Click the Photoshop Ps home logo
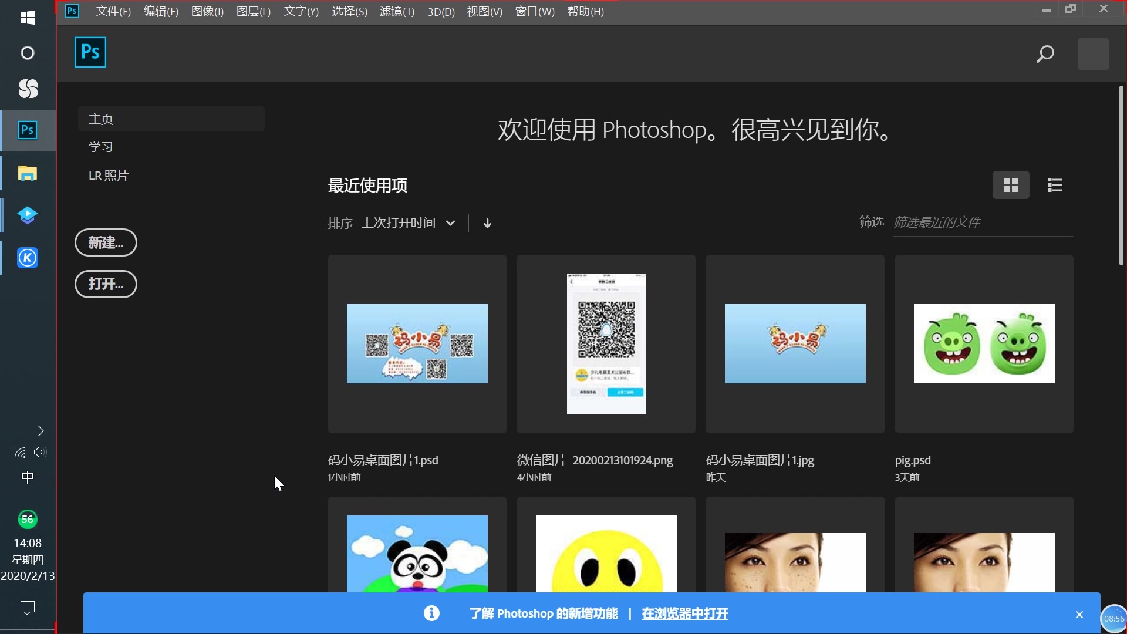 coord(90,52)
